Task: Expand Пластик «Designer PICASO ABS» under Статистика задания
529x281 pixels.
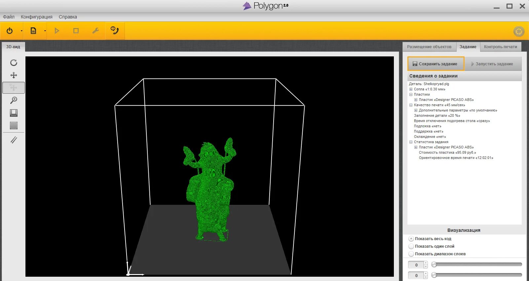Action: (416, 147)
